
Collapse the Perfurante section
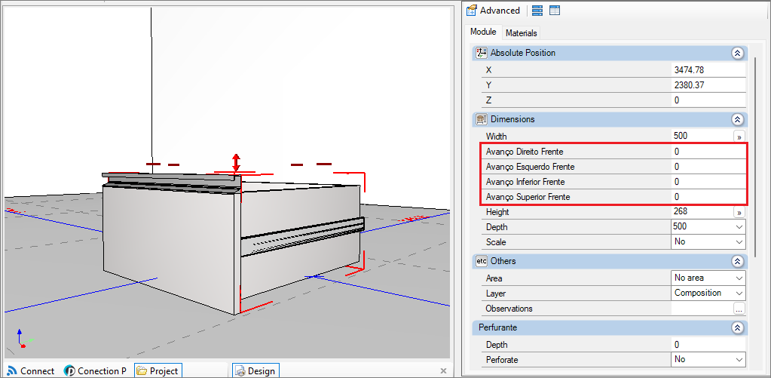point(737,327)
